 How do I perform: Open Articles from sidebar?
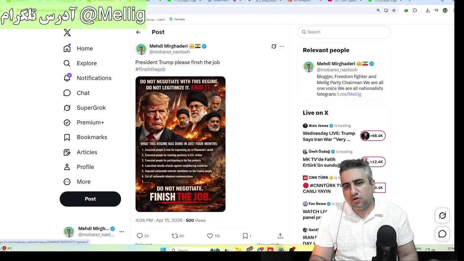click(x=80, y=152)
